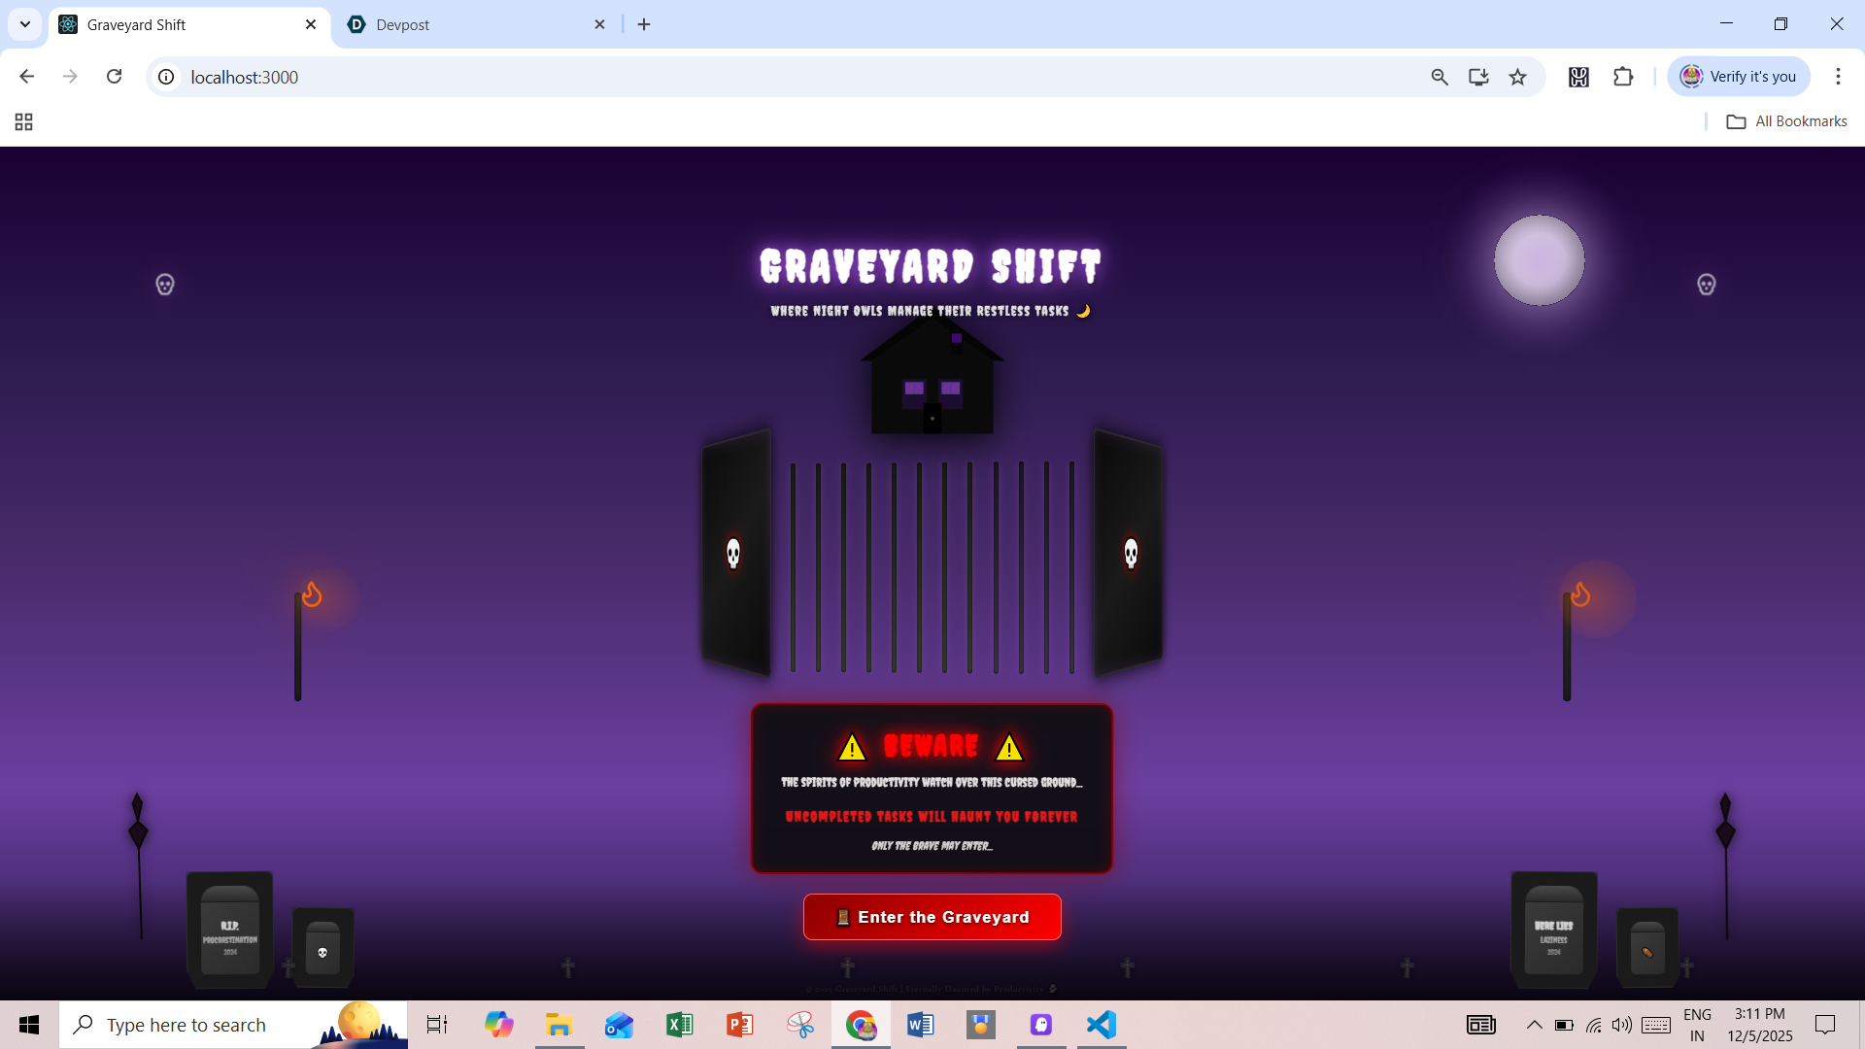The image size is (1865, 1049).
Task: Click the Verify it's you profile button
Action: (x=1739, y=77)
